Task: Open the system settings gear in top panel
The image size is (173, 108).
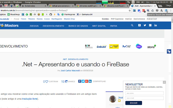Action: [171, 2]
